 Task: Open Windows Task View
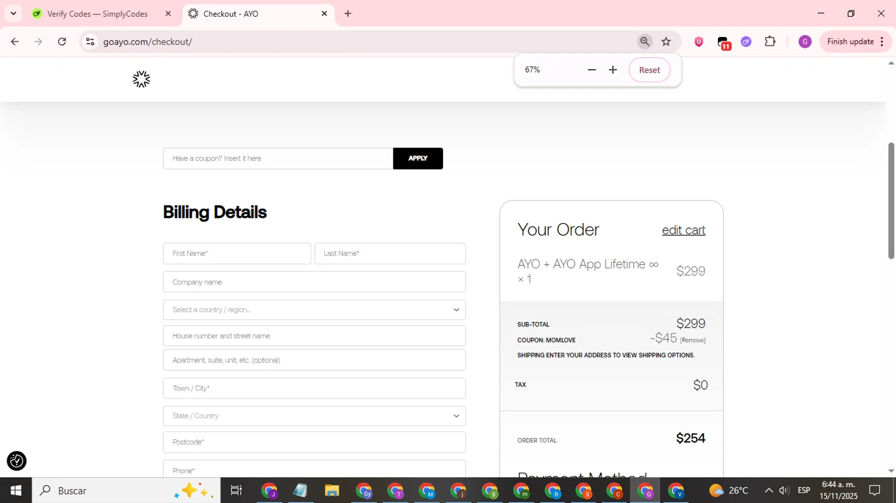pyautogui.click(x=237, y=490)
